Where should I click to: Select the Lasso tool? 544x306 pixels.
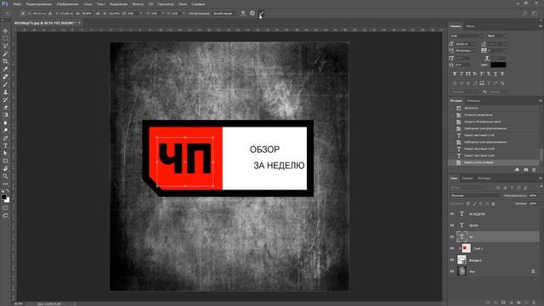pyautogui.click(x=5, y=46)
